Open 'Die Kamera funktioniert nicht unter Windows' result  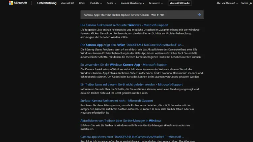tap(124, 25)
